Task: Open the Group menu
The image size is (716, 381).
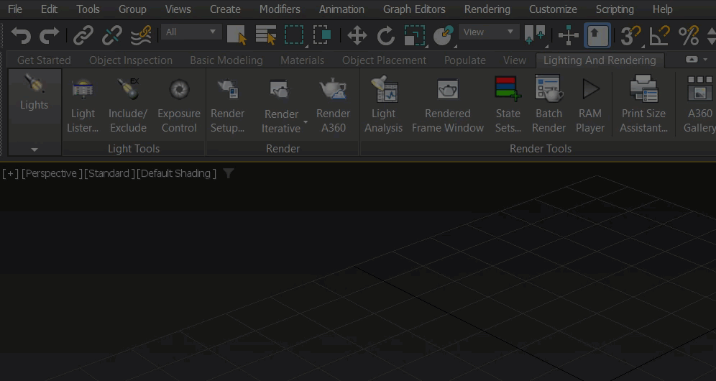Action: [x=132, y=9]
